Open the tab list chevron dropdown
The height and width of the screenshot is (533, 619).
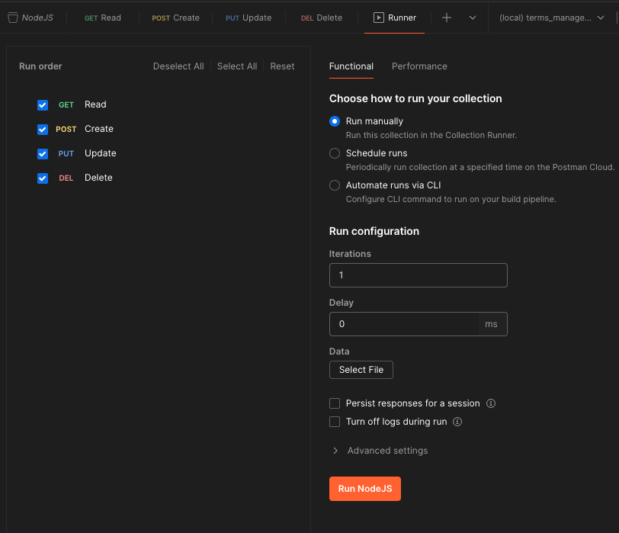(472, 18)
